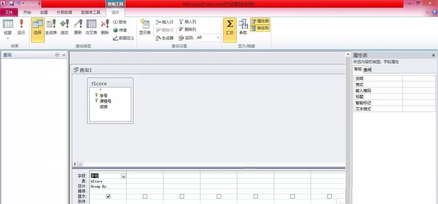Check the 显示 checkbox in fourth grid column
The image size is (438, 204).
[x=219, y=197]
